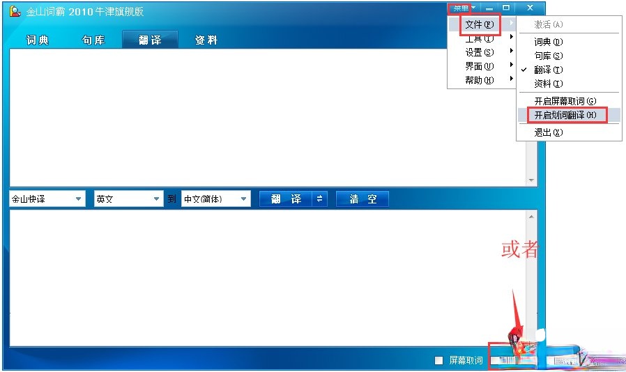The image size is (626, 372).
Task: Open the 菜单 dropdown in title bar
Action: coord(464,8)
